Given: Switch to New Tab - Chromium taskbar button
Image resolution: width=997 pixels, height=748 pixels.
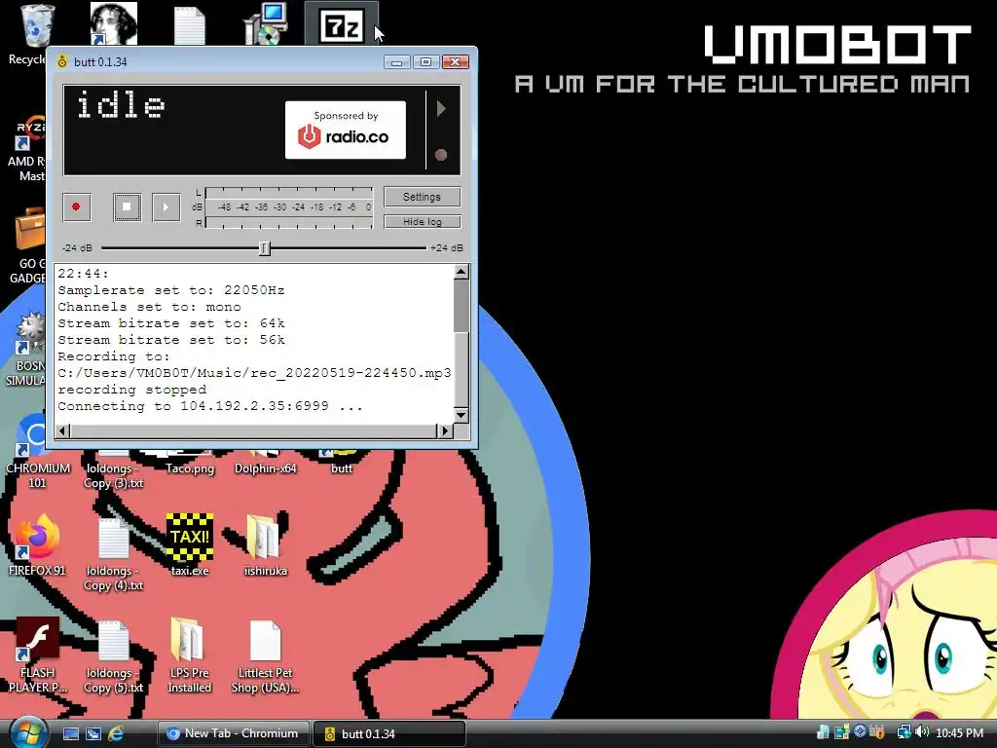Looking at the screenshot, I should 233,733.
